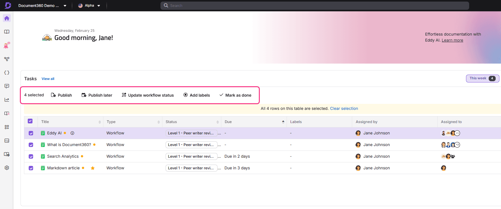This screenshot has height=209, width=501.
Task: Open the Eddy AI article title
Action: pyautogui.click(x=54, y=133)
